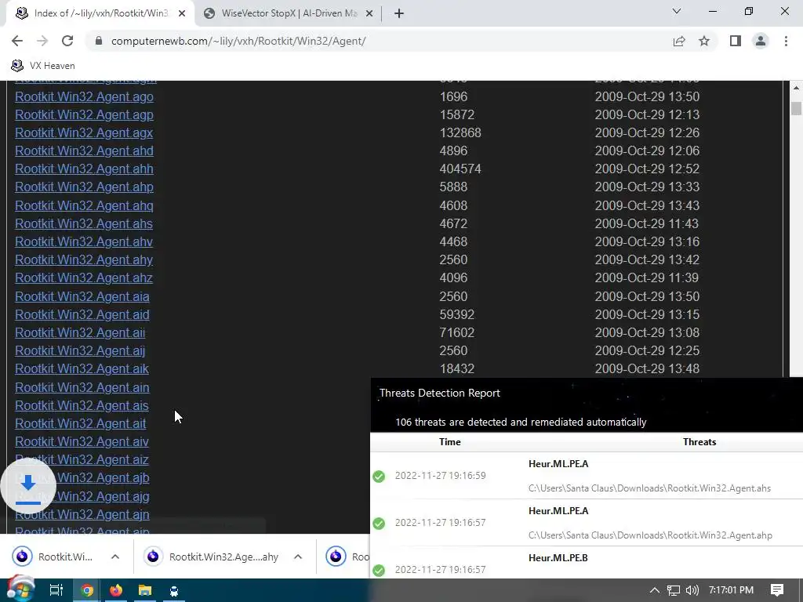
Task: Open the VX Heaven bookmark
Action: pos(43,66)
